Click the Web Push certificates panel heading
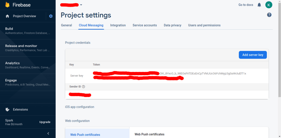This screenshot has height=138, width=281. pos(150,134)
